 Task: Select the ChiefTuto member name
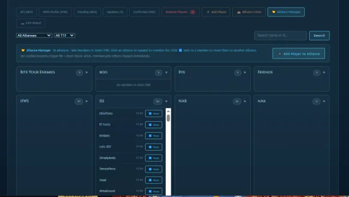pos(106,114)
